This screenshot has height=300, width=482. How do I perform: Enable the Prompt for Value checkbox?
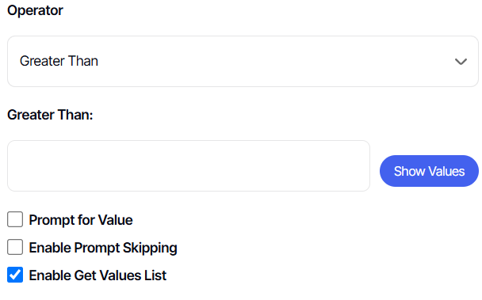click(15, 219)
